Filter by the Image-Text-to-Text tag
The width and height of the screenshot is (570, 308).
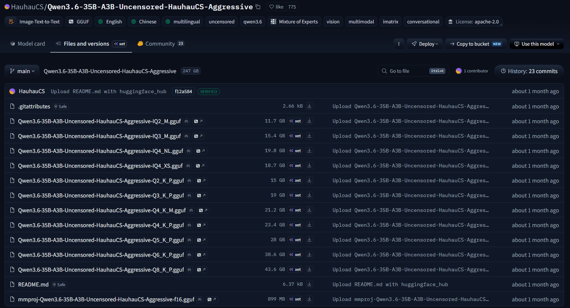(x=34, y=22)
